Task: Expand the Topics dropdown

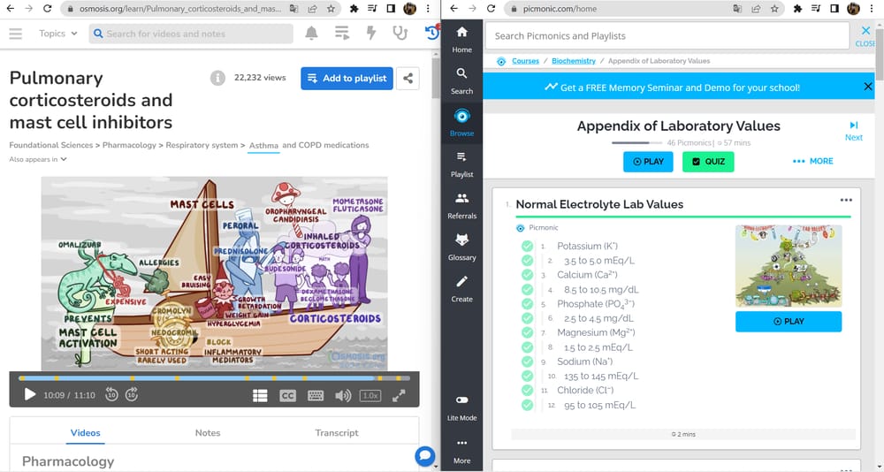Action: click(x=58, y=34)
